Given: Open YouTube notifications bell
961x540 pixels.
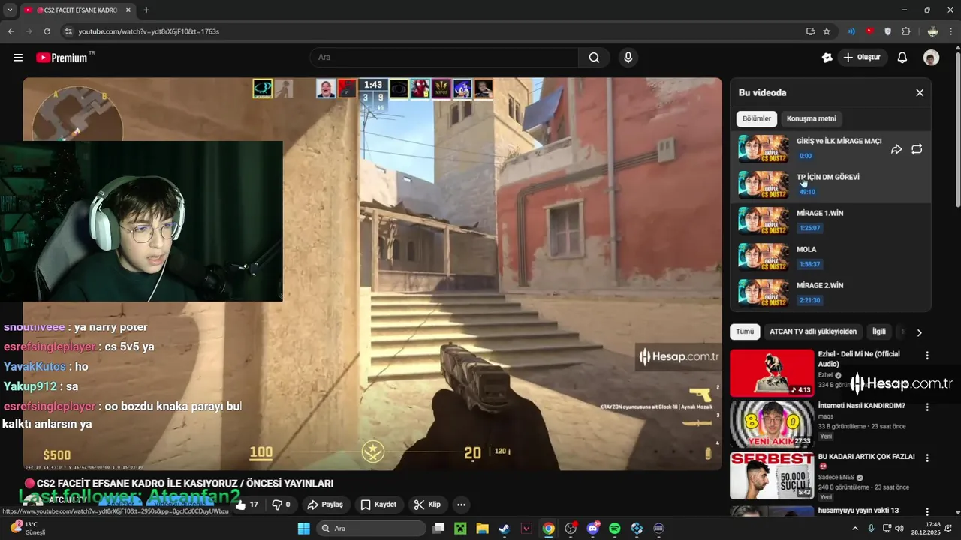Looking at the screenshot, I should coord(902,58).
